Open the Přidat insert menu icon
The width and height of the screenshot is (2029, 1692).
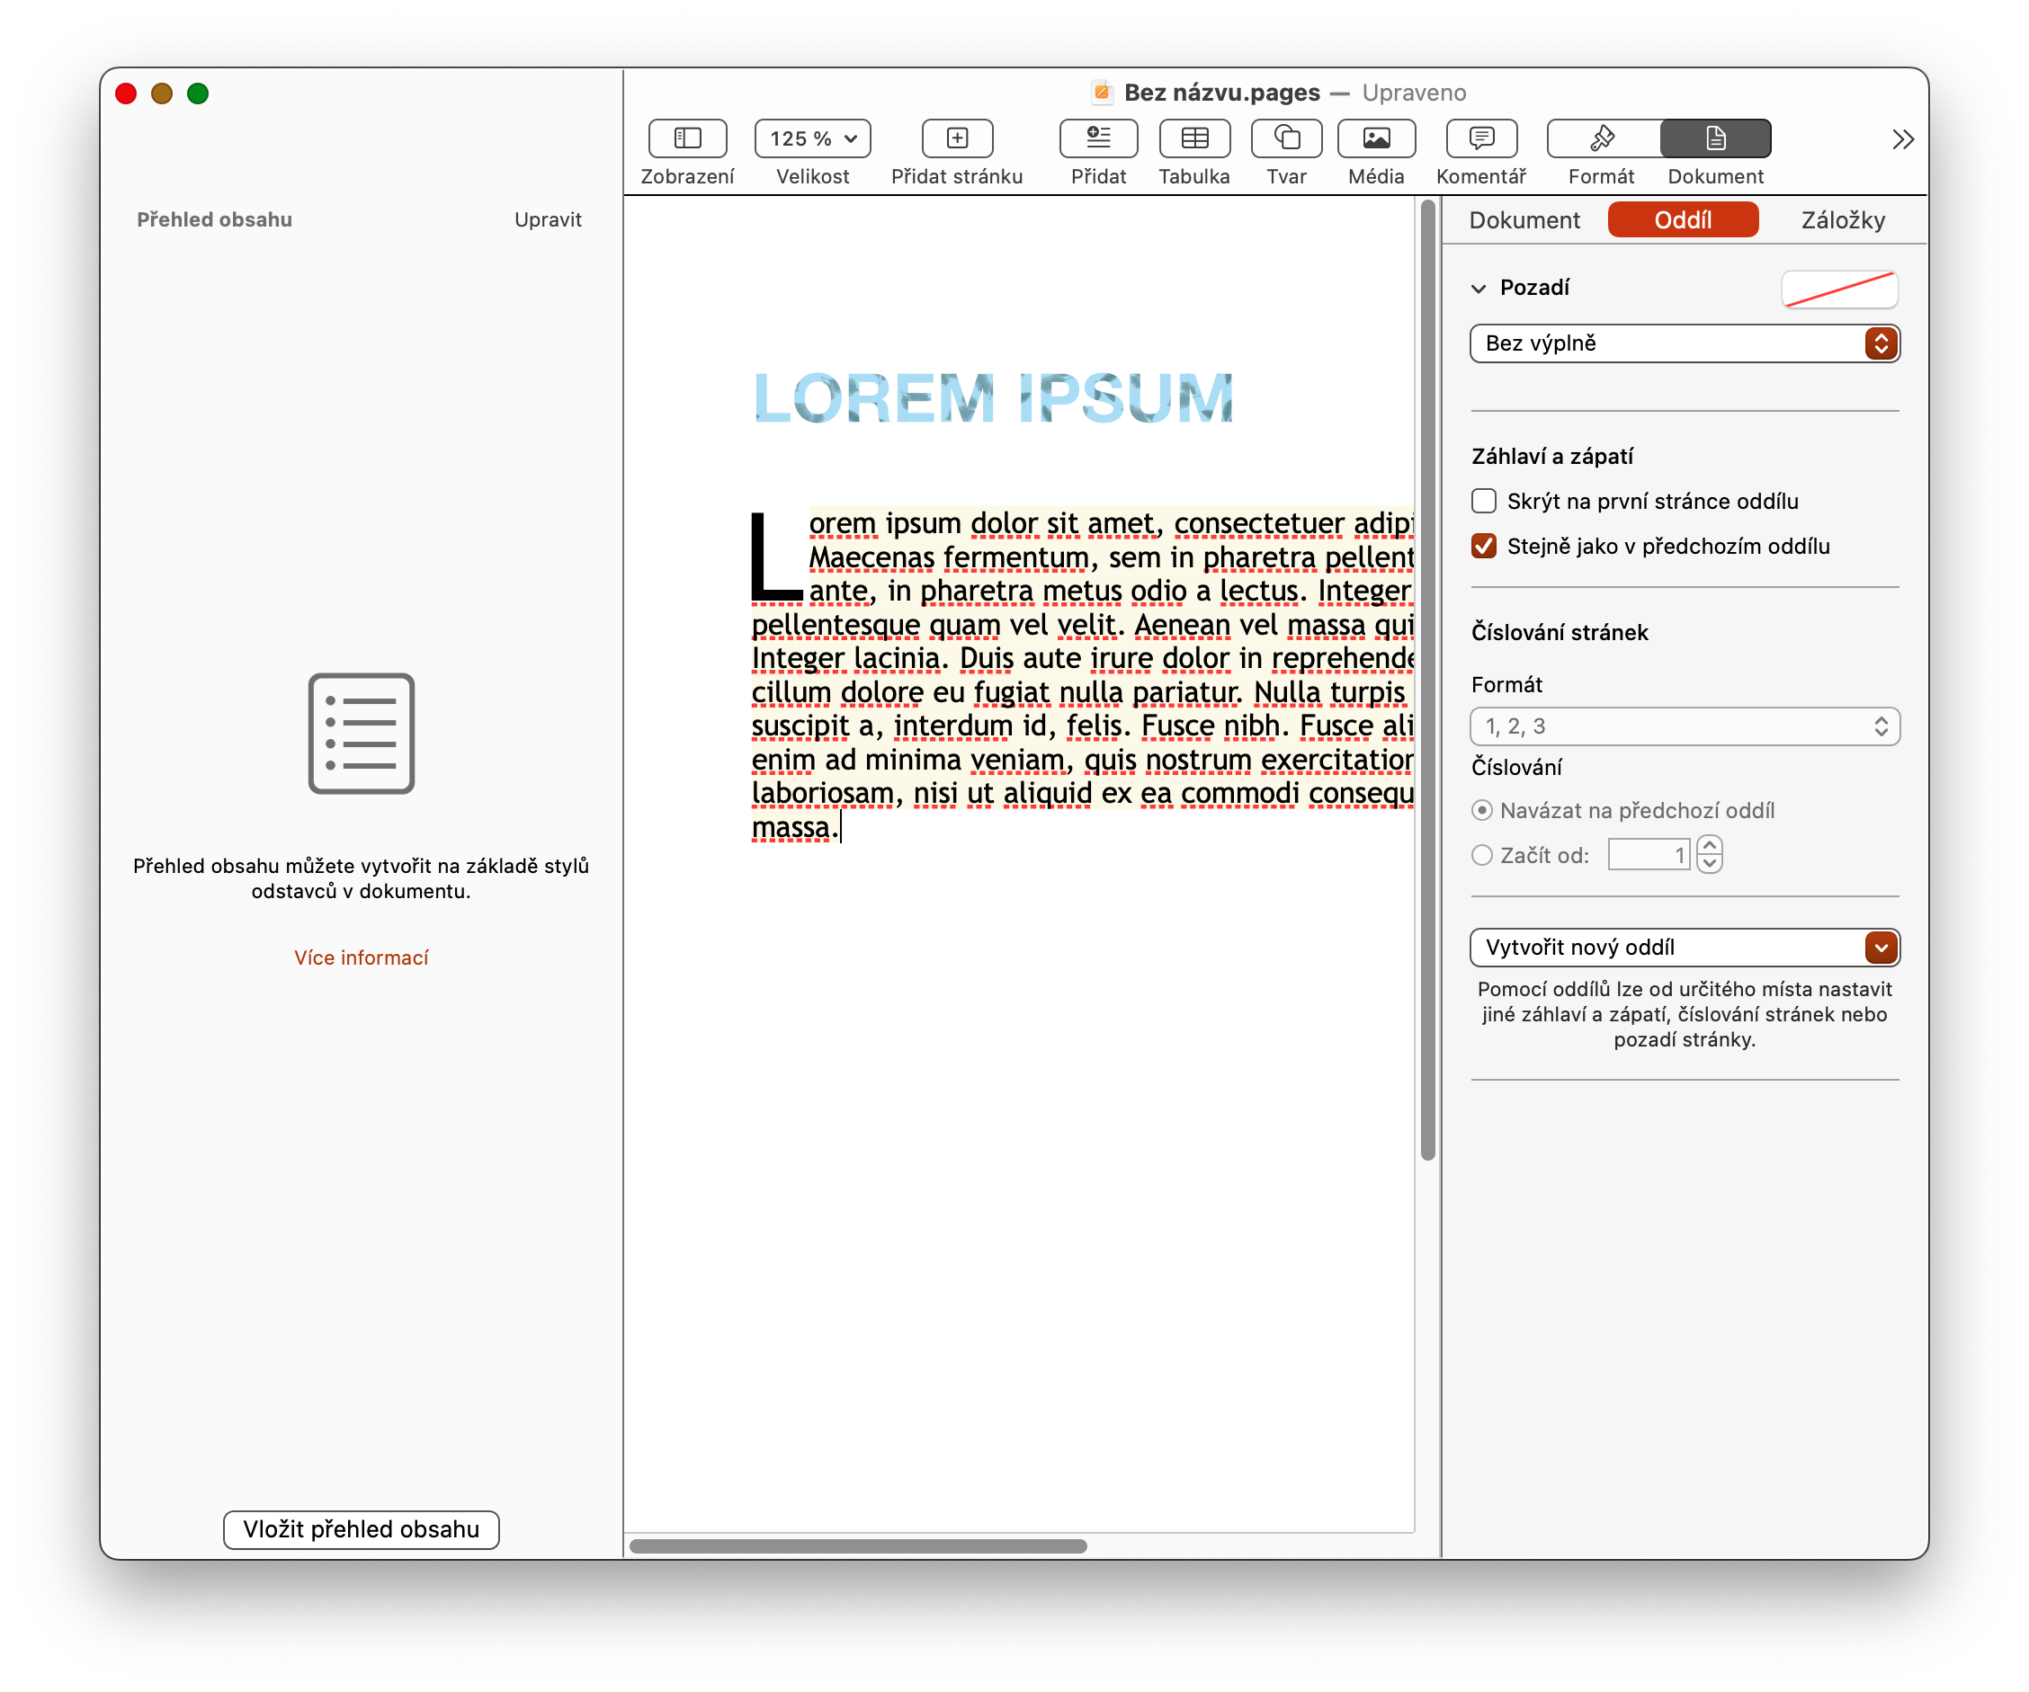pos(1097,138)
